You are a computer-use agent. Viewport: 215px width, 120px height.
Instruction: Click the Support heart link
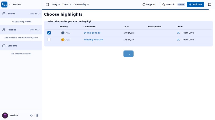pos(149,5)
